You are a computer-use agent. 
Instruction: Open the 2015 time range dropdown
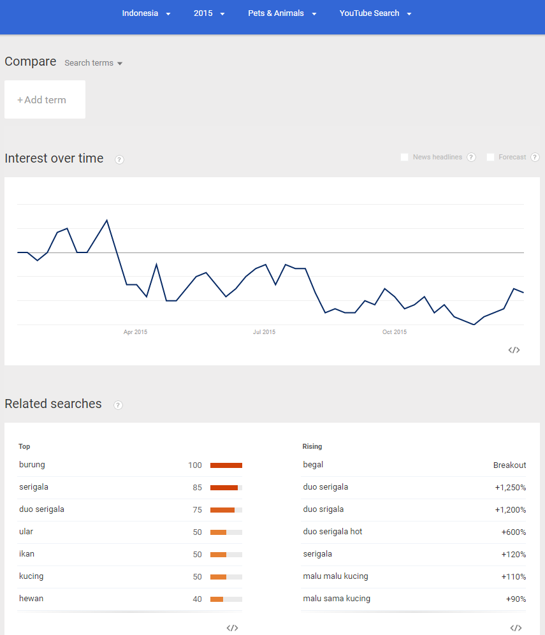(209, 13)
